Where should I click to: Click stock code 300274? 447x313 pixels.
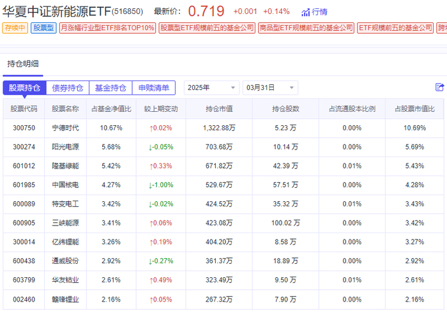click(24, 147)
